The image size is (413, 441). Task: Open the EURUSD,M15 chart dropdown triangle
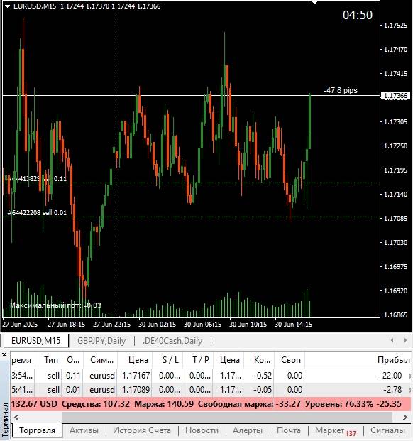[x=8, y=6]
